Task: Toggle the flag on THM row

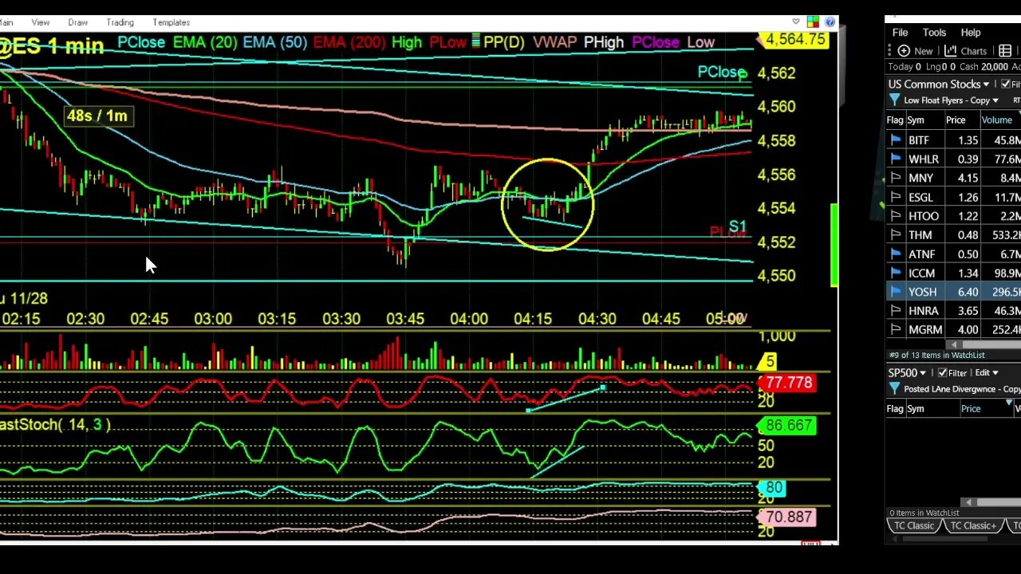Action: [x=895, y=235]
